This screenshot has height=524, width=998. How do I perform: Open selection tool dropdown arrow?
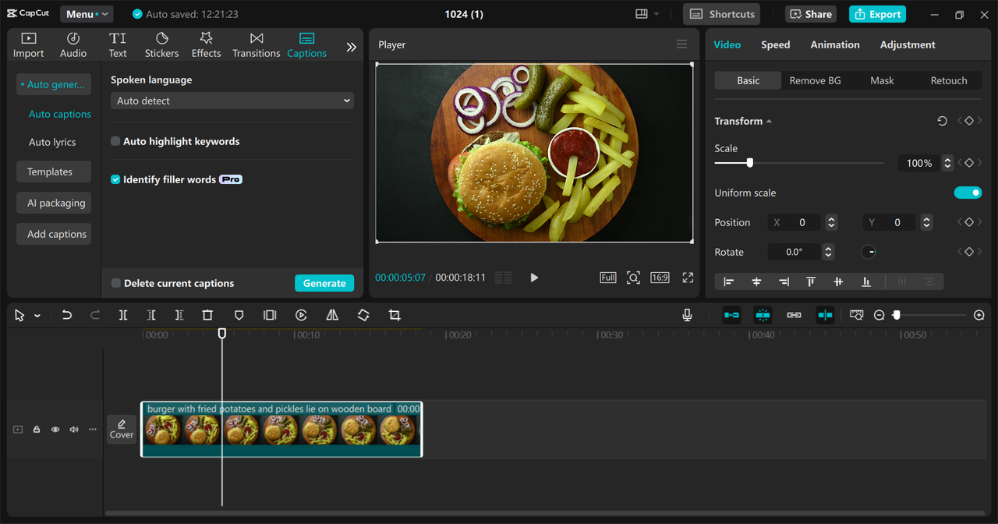point(37,316)
